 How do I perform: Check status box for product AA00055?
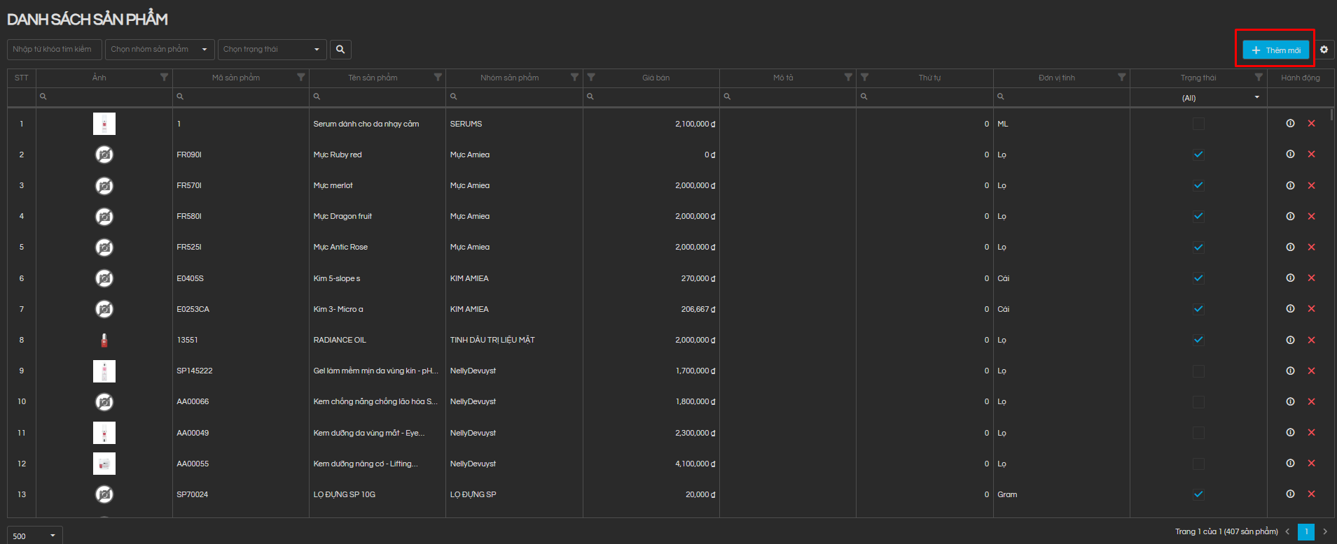(1198, 464)
